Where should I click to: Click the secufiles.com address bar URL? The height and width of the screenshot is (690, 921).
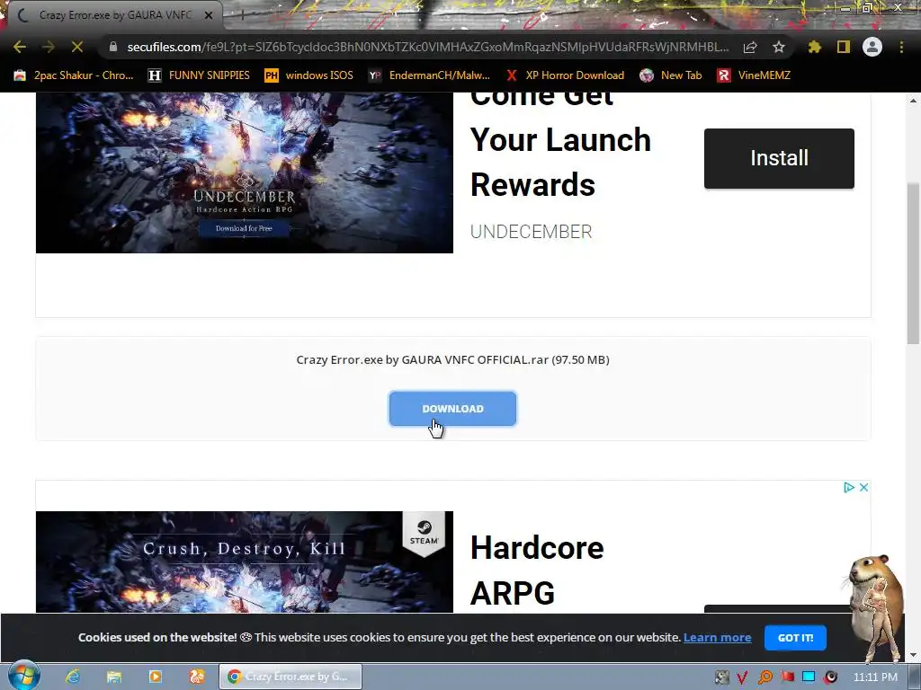(x=427, y=47)
